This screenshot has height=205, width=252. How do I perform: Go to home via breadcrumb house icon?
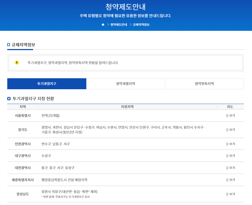(x=103, y=24)
